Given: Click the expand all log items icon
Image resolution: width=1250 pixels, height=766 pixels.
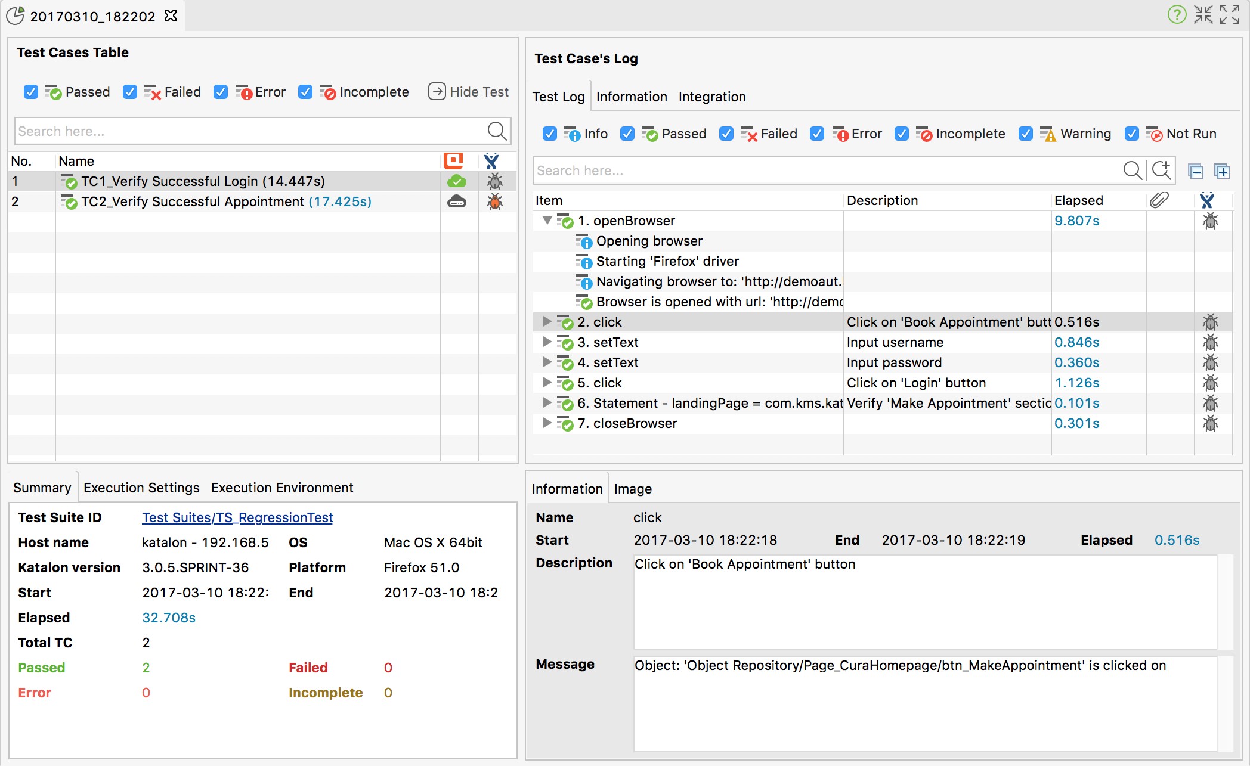Looking at the screenshot, I should (1222, 171).
